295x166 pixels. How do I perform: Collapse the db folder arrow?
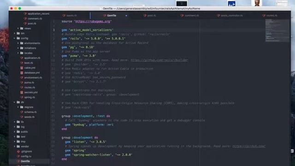point(14,102)
